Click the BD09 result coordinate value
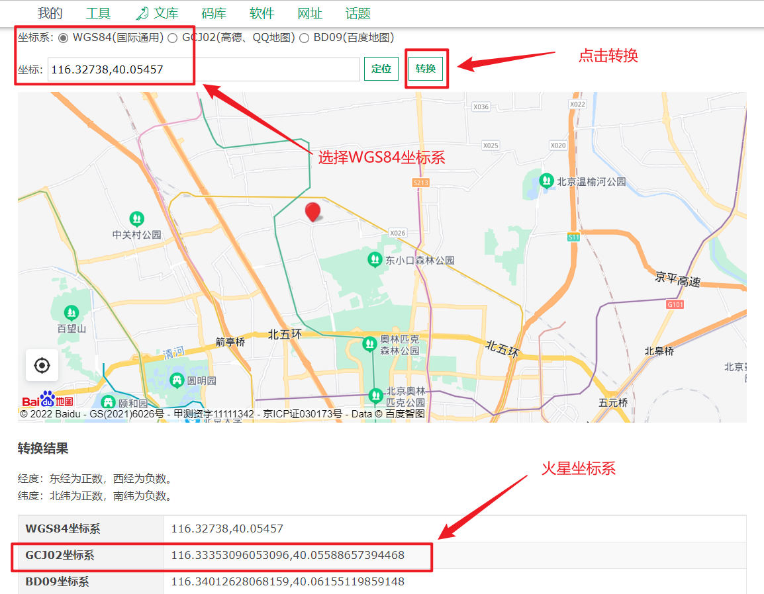Screen dimensions: 764x594 tap(287, 581)
